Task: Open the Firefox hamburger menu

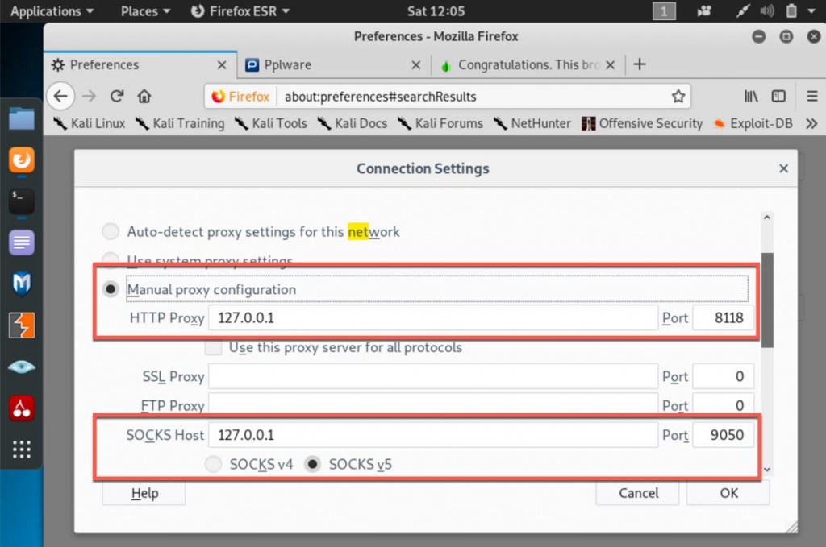Action: [811, 97]
